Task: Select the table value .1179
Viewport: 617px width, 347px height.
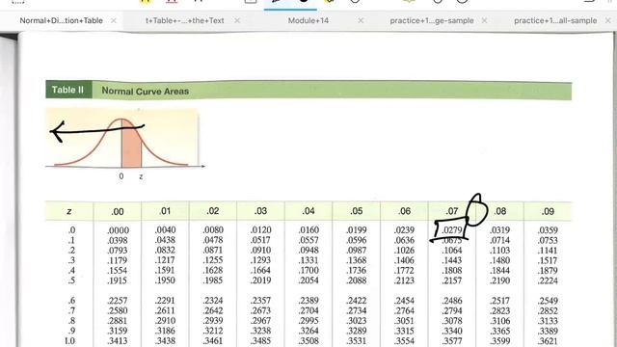Action: coord(118,260)
